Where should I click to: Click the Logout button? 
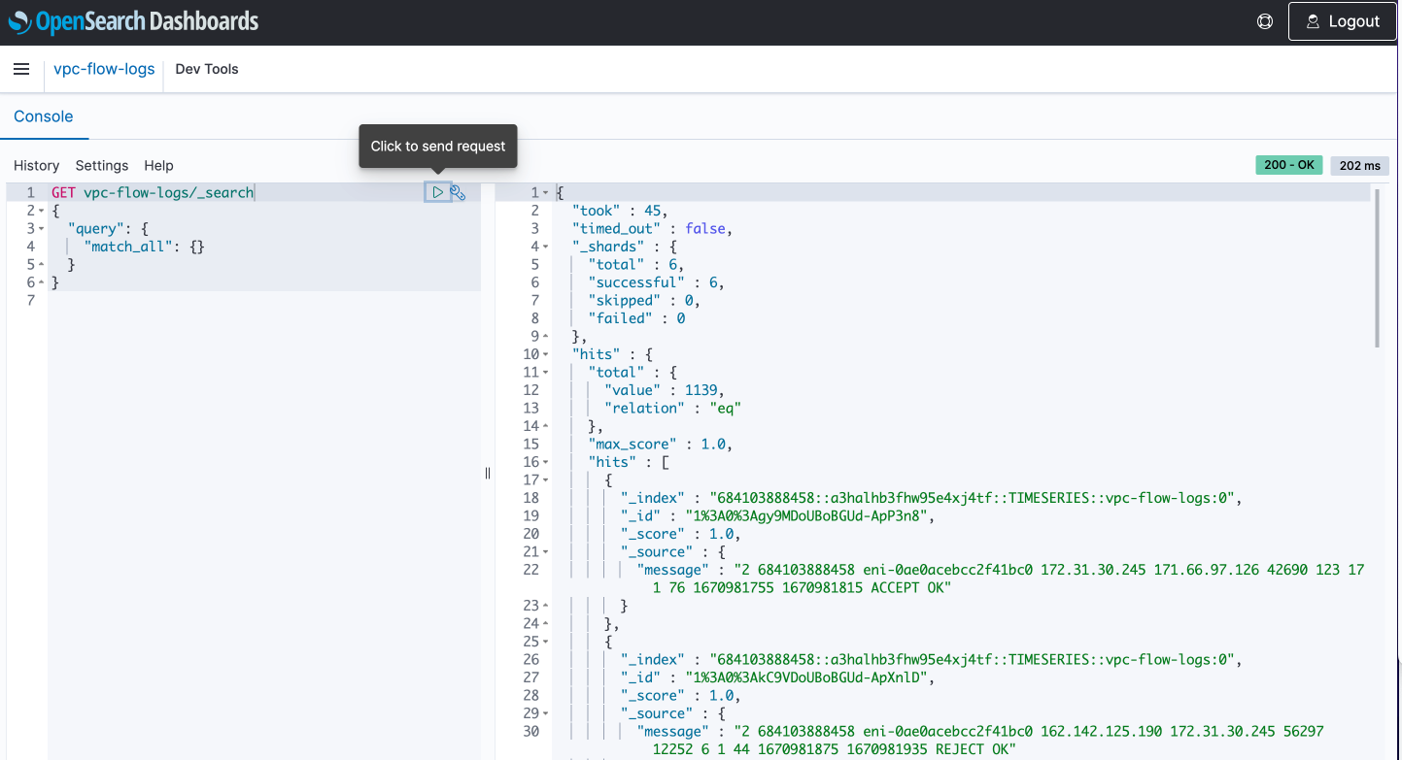click(x=1342, y=21)
